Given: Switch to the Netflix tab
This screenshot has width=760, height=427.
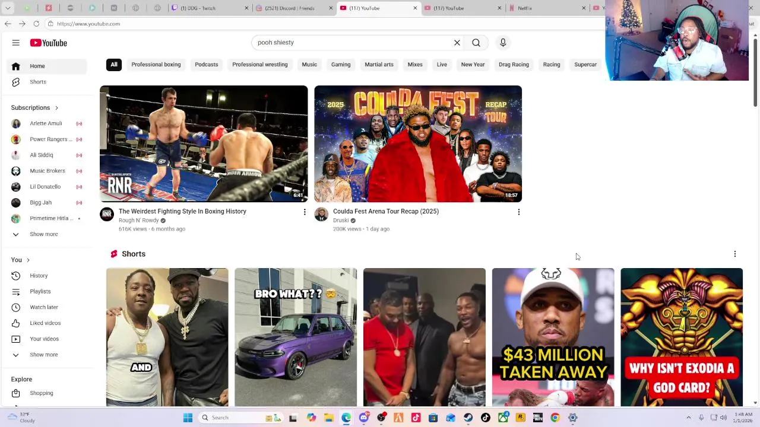Looking at the screenshot, I should click(547, 8).
